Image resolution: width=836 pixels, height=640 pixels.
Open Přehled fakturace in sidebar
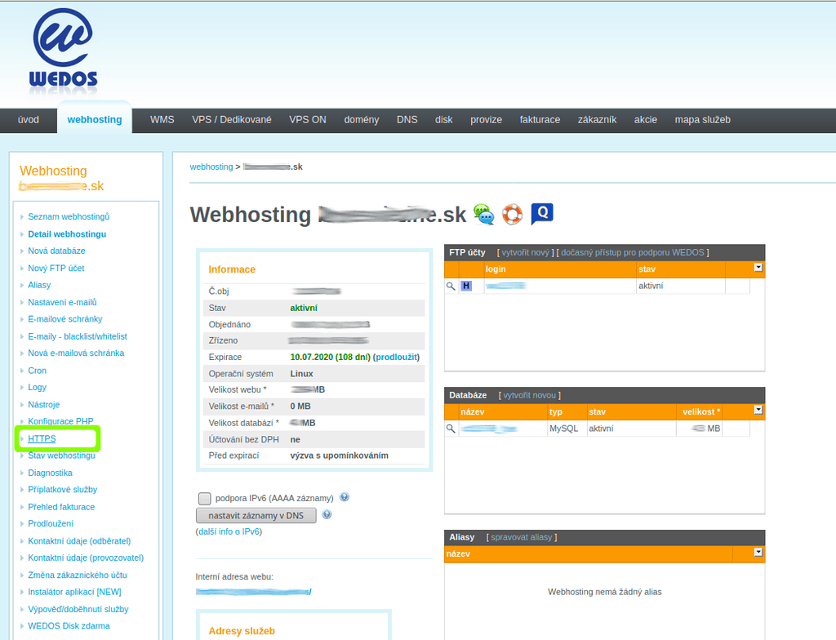click(61, 507)
